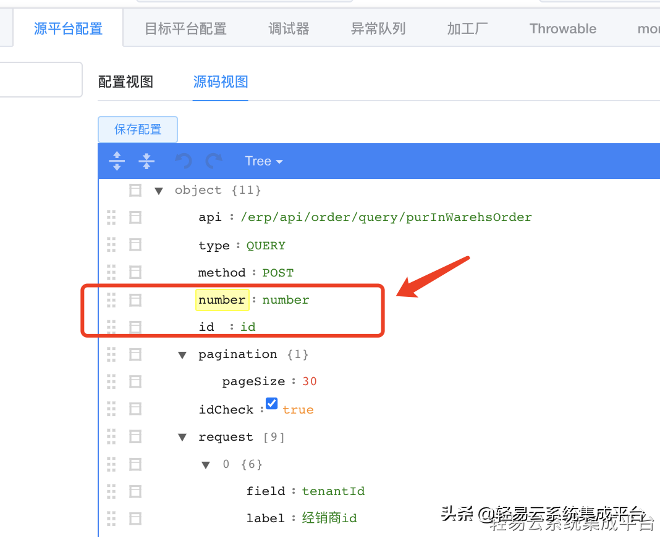Open action menu for pagination row
This screenshot has height=537, width=660.
(x=135, y=354)
